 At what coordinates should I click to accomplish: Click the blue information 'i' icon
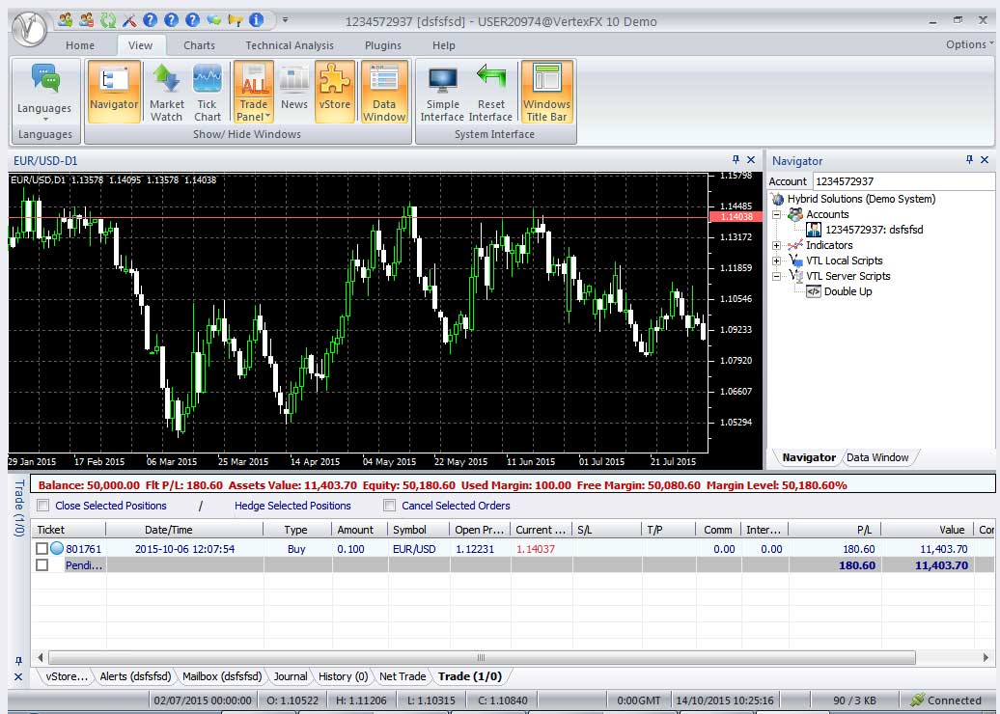tap(256, 20)
